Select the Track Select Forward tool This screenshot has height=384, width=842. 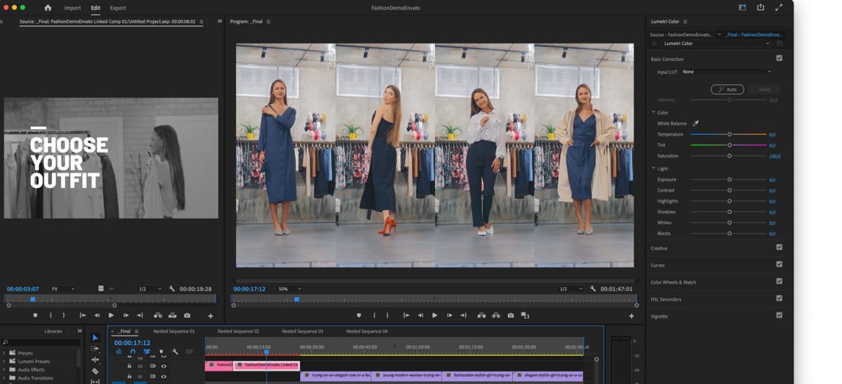(95, 349)
